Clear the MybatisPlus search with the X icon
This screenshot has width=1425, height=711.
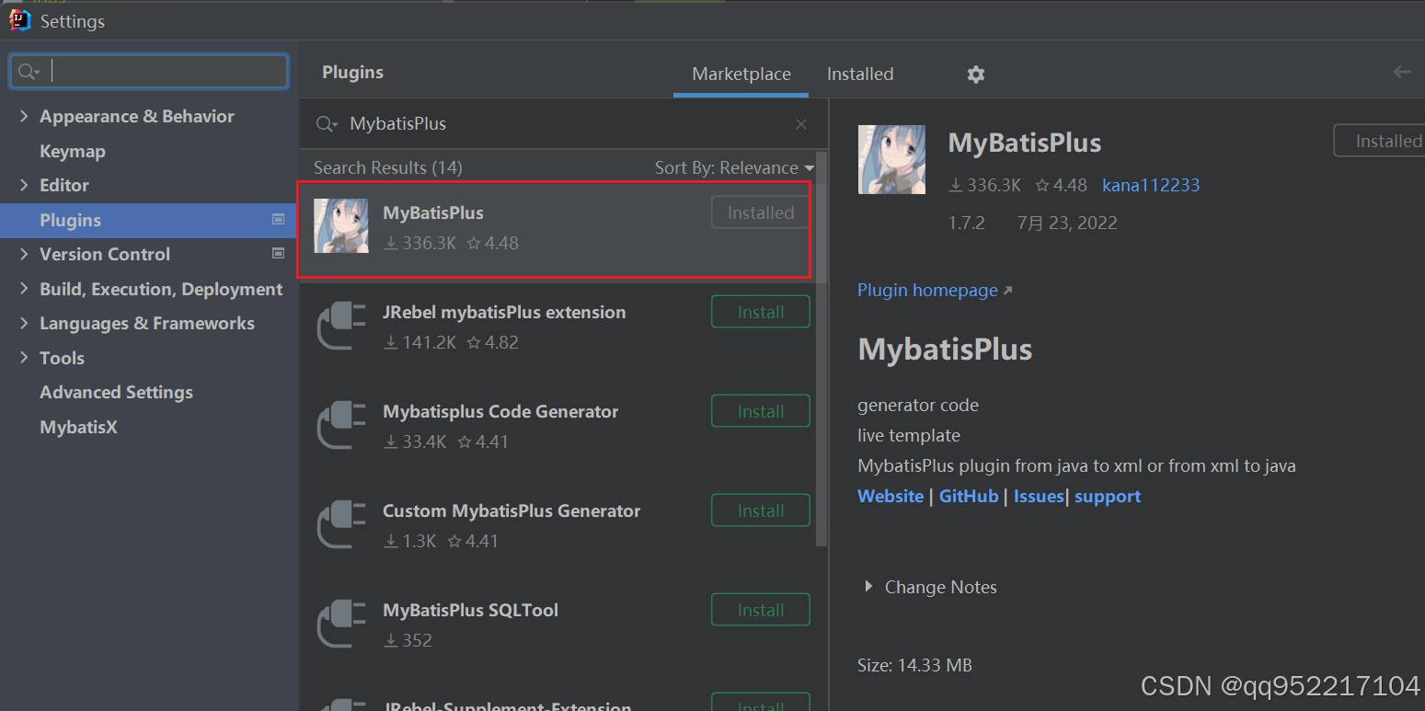[801, 124]
